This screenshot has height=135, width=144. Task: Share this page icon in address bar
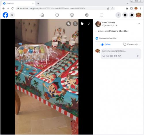[108, 8]
